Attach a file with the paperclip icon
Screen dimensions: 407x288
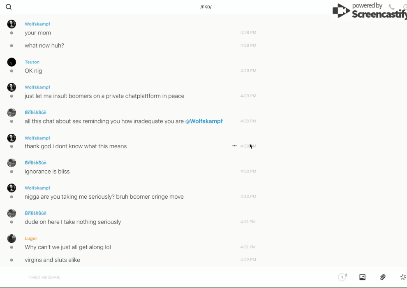coord(383,277)
